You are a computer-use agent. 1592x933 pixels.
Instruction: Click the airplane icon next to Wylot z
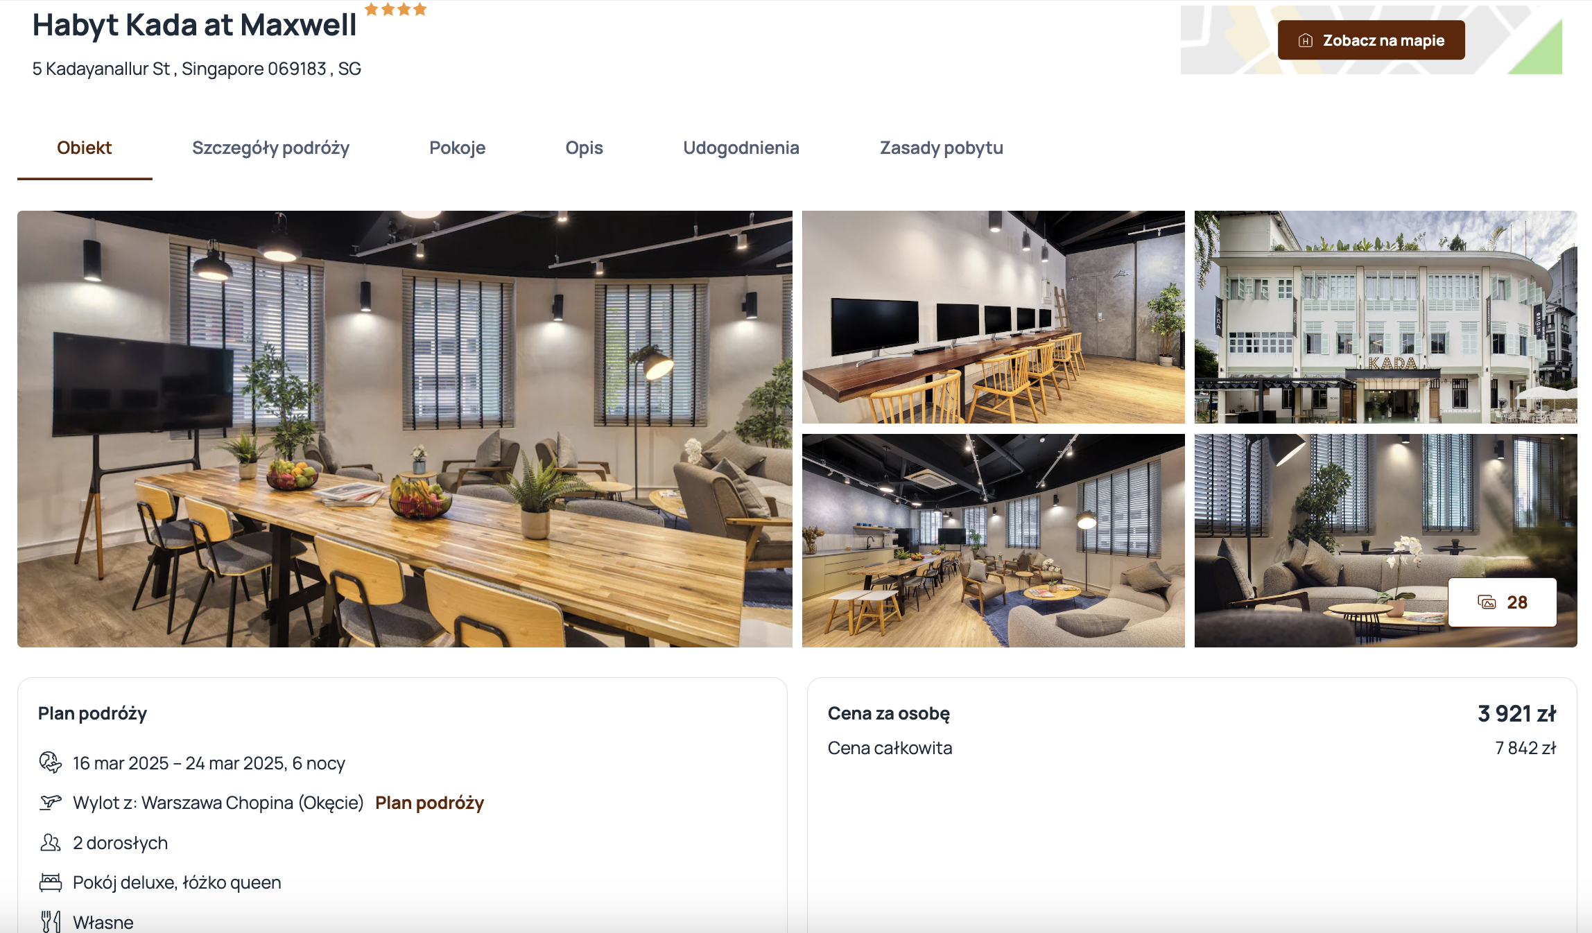[x=51, y=803]
